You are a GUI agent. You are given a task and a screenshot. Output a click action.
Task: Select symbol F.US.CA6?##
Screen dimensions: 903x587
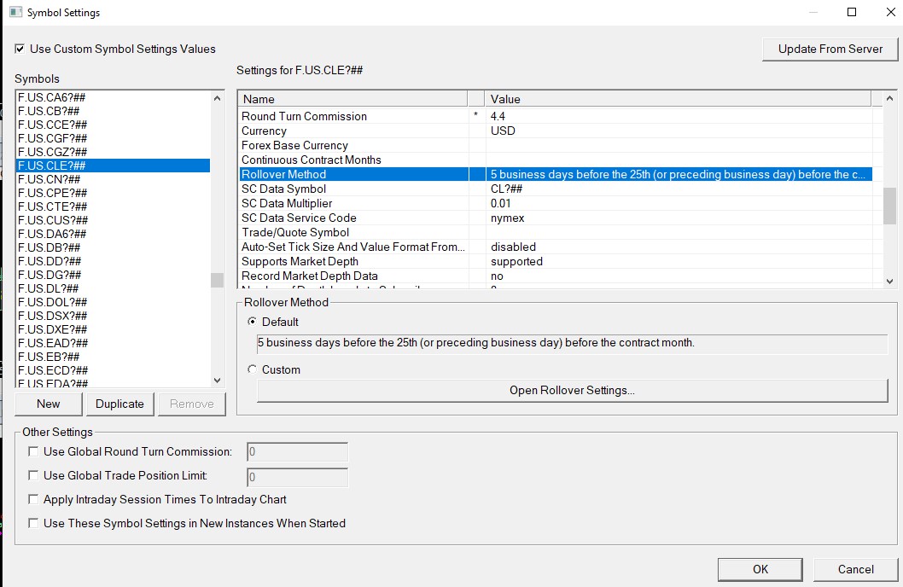click(113, 97)
